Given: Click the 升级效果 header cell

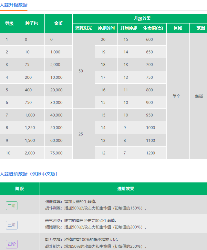Looking at the screenshot, I should pos(142,18).
